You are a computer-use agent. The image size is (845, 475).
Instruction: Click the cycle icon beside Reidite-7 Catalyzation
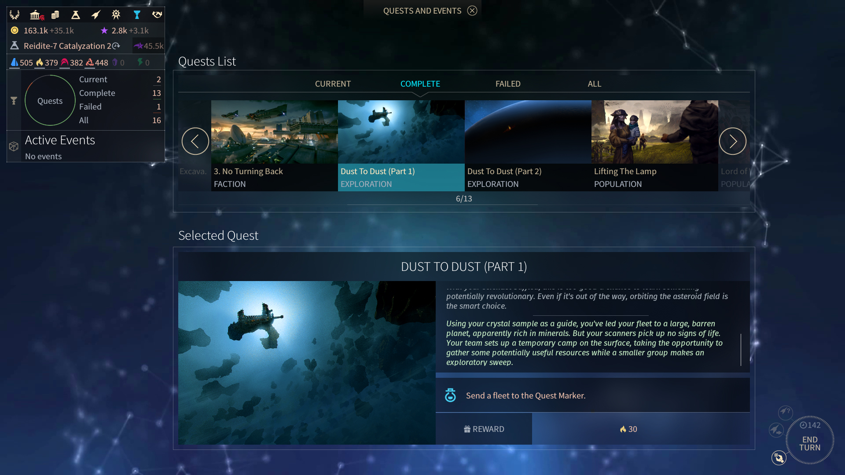pyautogui.click(x=115, y=46)
